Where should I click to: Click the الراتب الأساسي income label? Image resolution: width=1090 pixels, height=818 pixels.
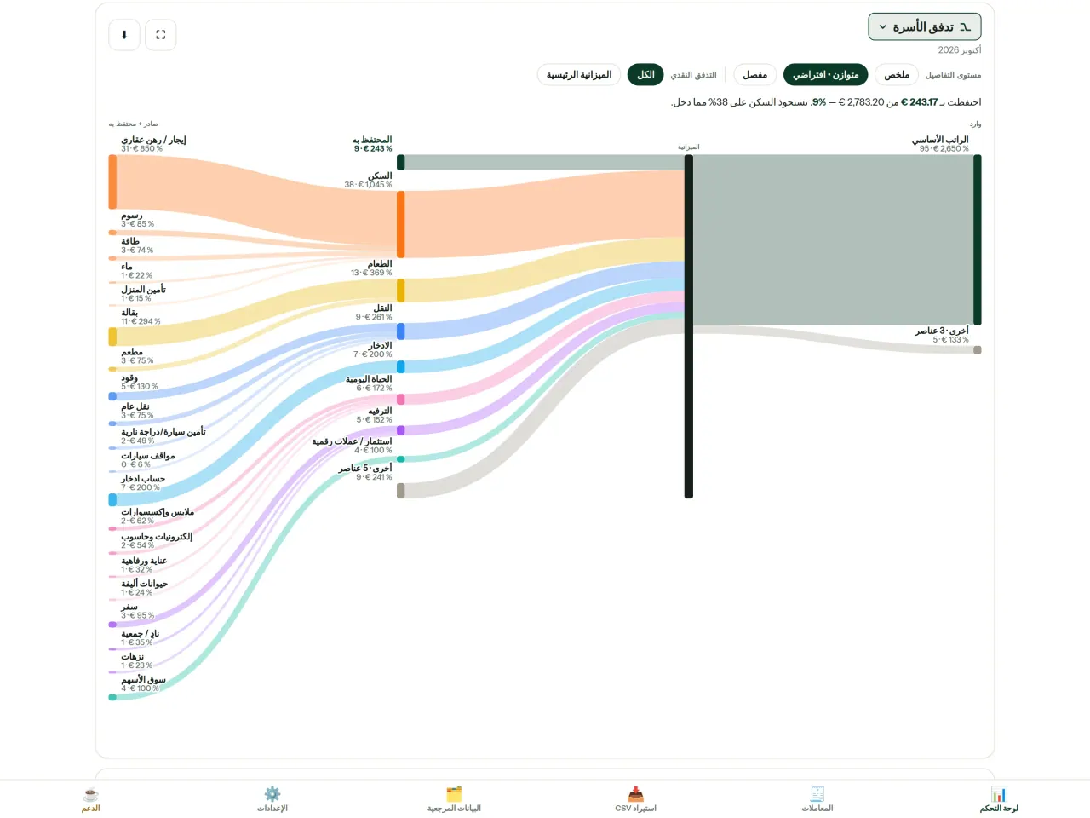click(x=940, y=140)
